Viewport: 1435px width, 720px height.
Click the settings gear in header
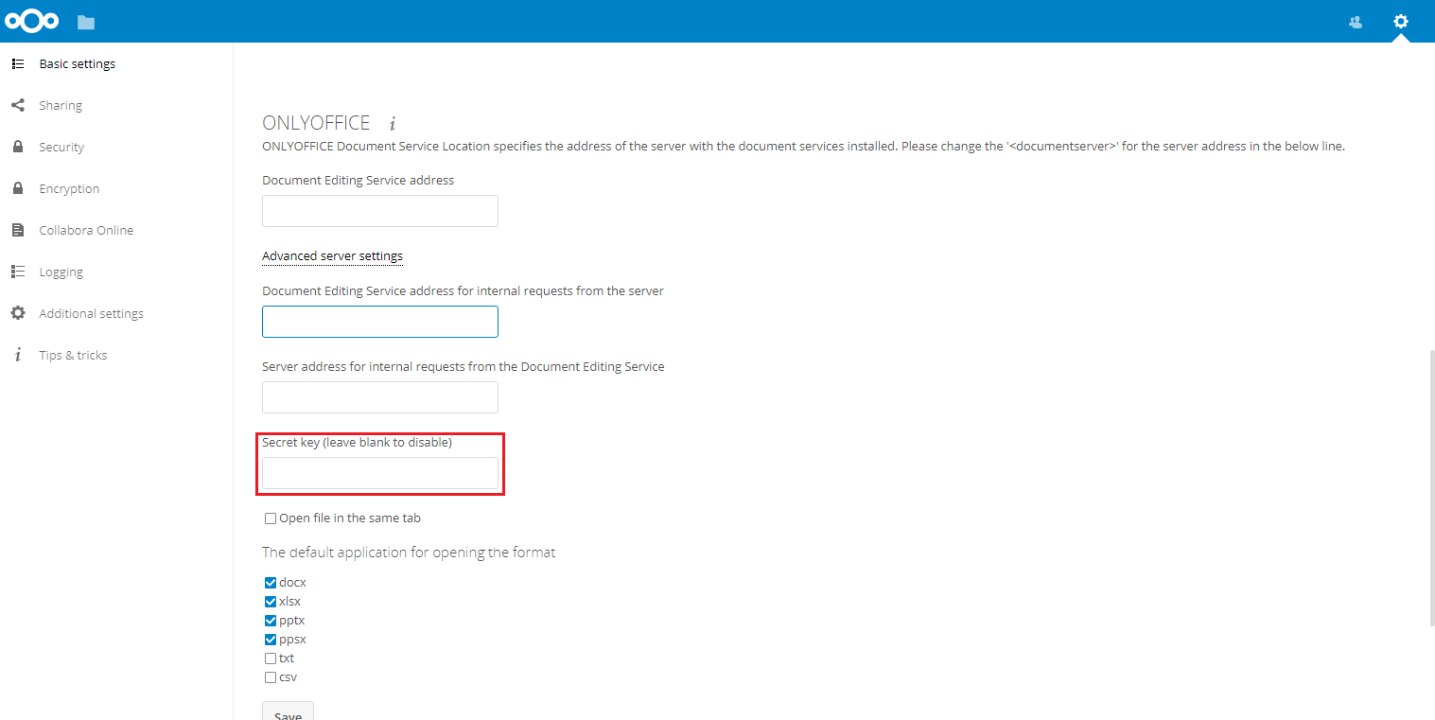(1401, 21)
